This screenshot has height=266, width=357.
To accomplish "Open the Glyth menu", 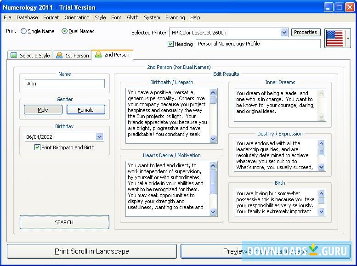I will (x=132, y=17).
